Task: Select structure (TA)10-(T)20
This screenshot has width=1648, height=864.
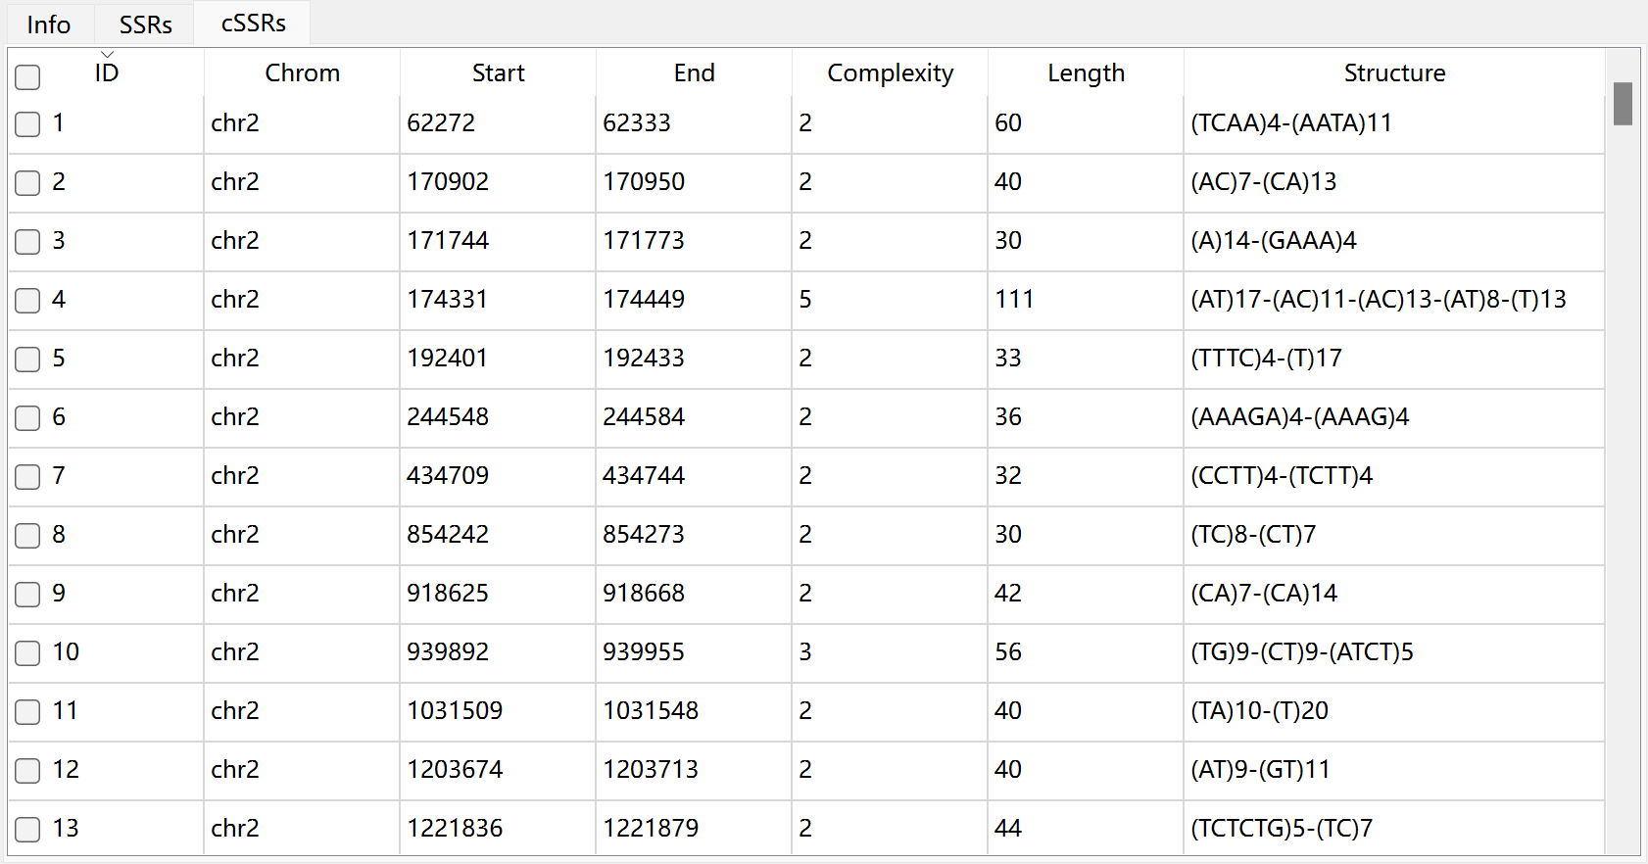Action: tap(1394, 711)
